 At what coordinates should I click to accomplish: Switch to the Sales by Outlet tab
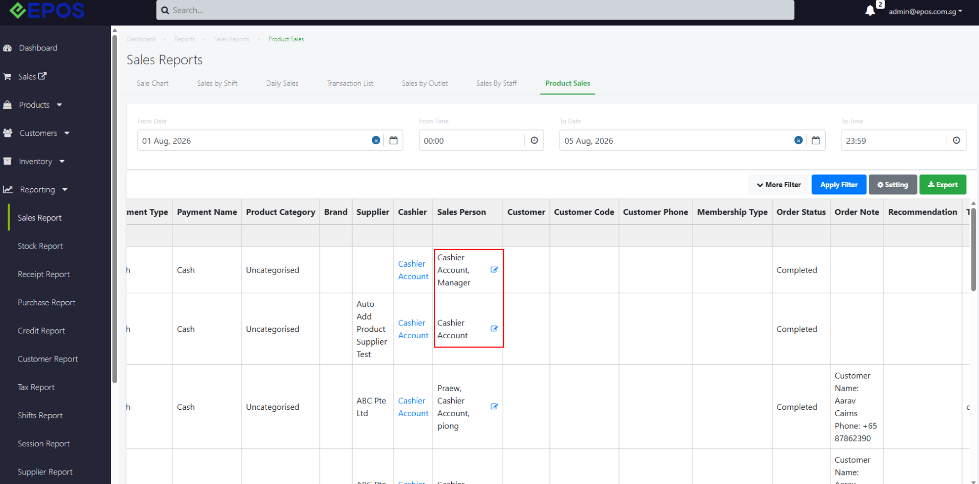[425, 83]
